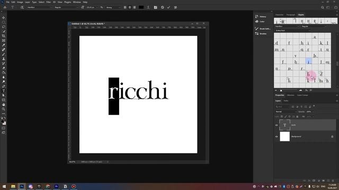
Task: Toggle layer filtering switch in Layers panel
Action: click(314, 106)
